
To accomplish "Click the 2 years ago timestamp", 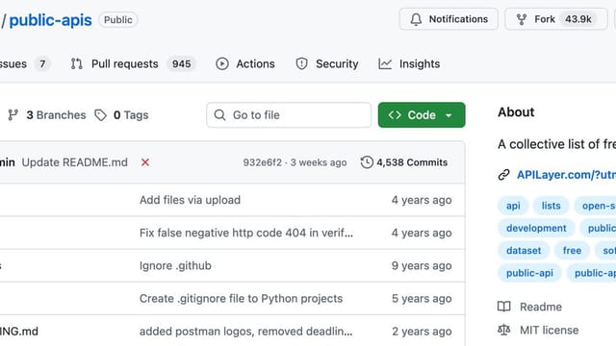I will [422, 332].
